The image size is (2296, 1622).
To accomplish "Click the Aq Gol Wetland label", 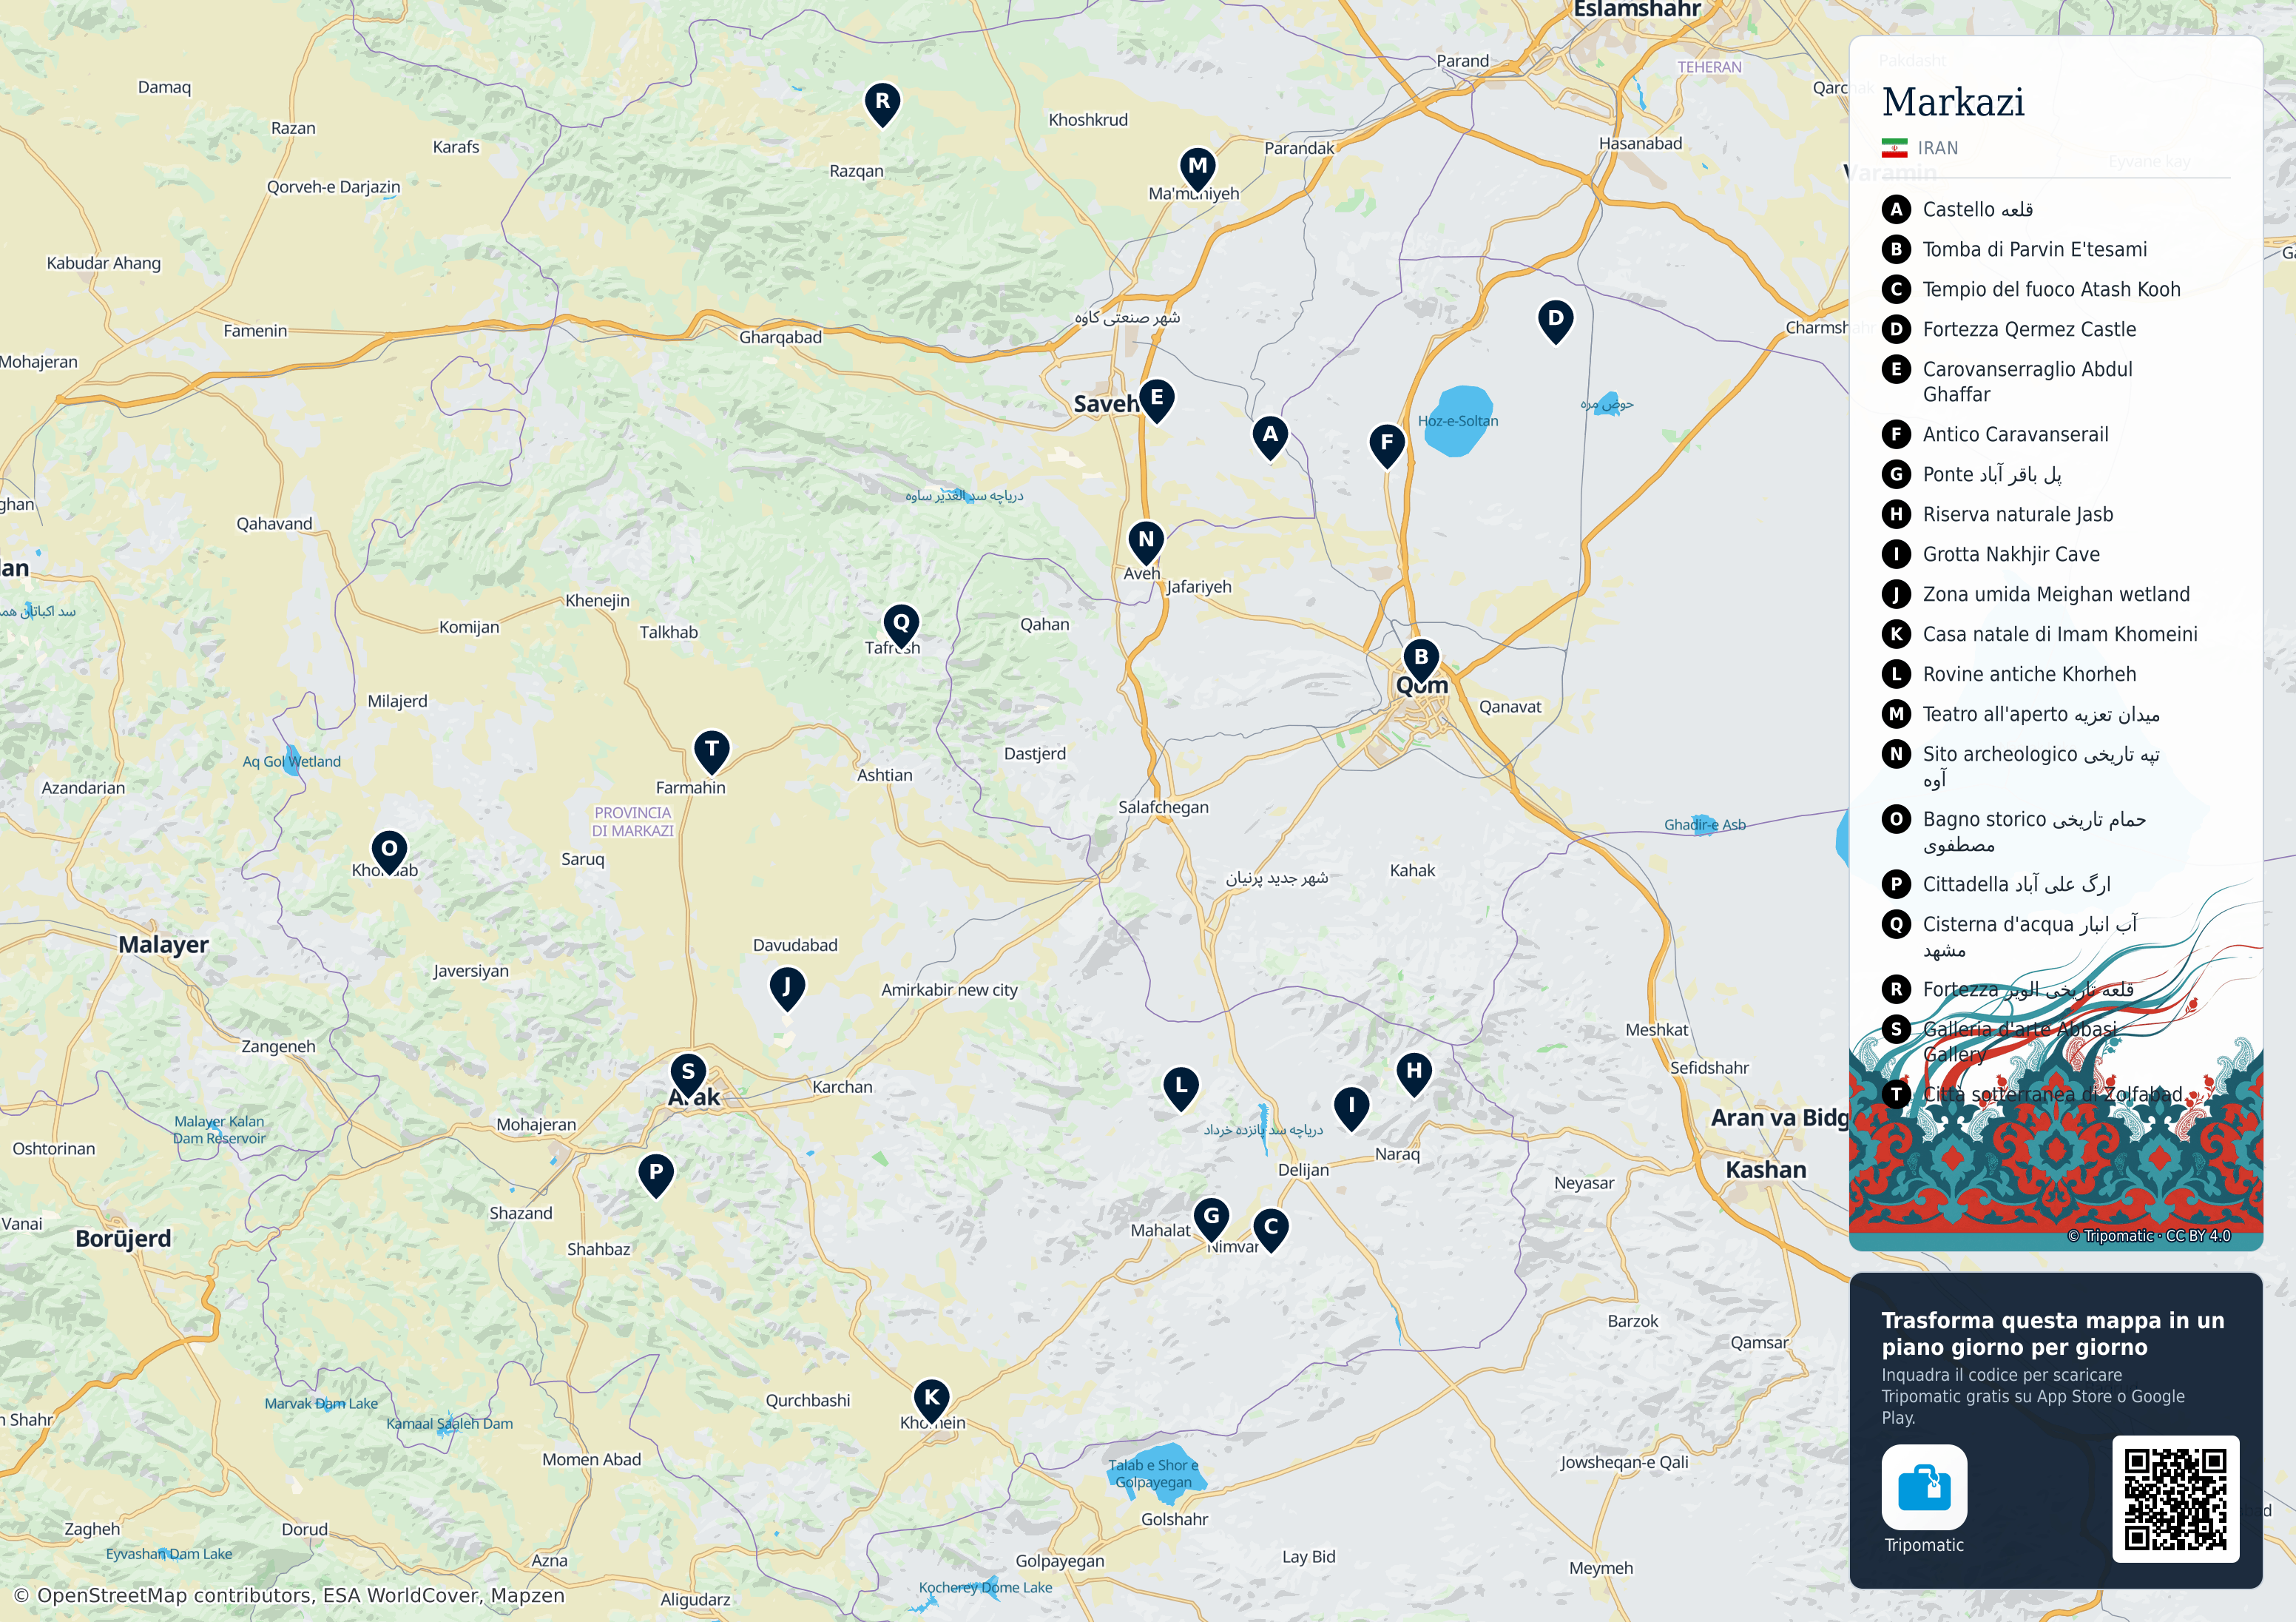I will pyautogui.click(x=292, y=761).
